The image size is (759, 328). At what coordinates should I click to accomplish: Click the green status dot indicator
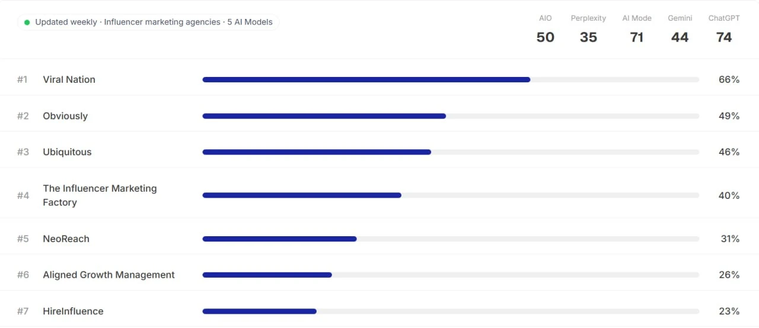27,22
